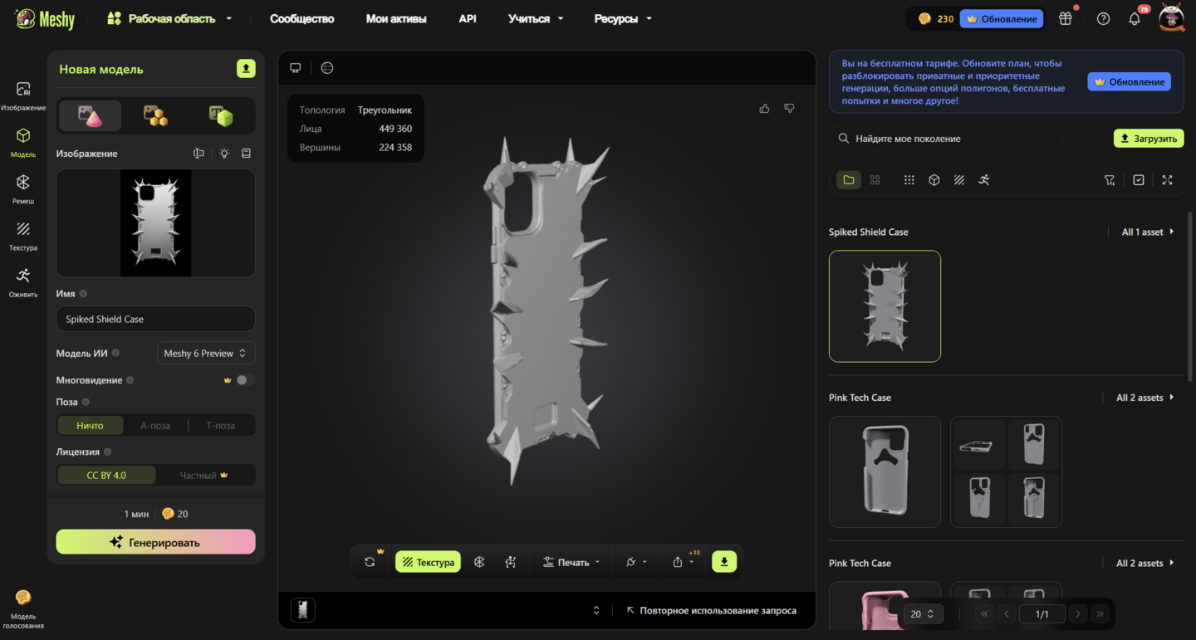Open the API menu item
The image size is (1196, 640).
468,18
